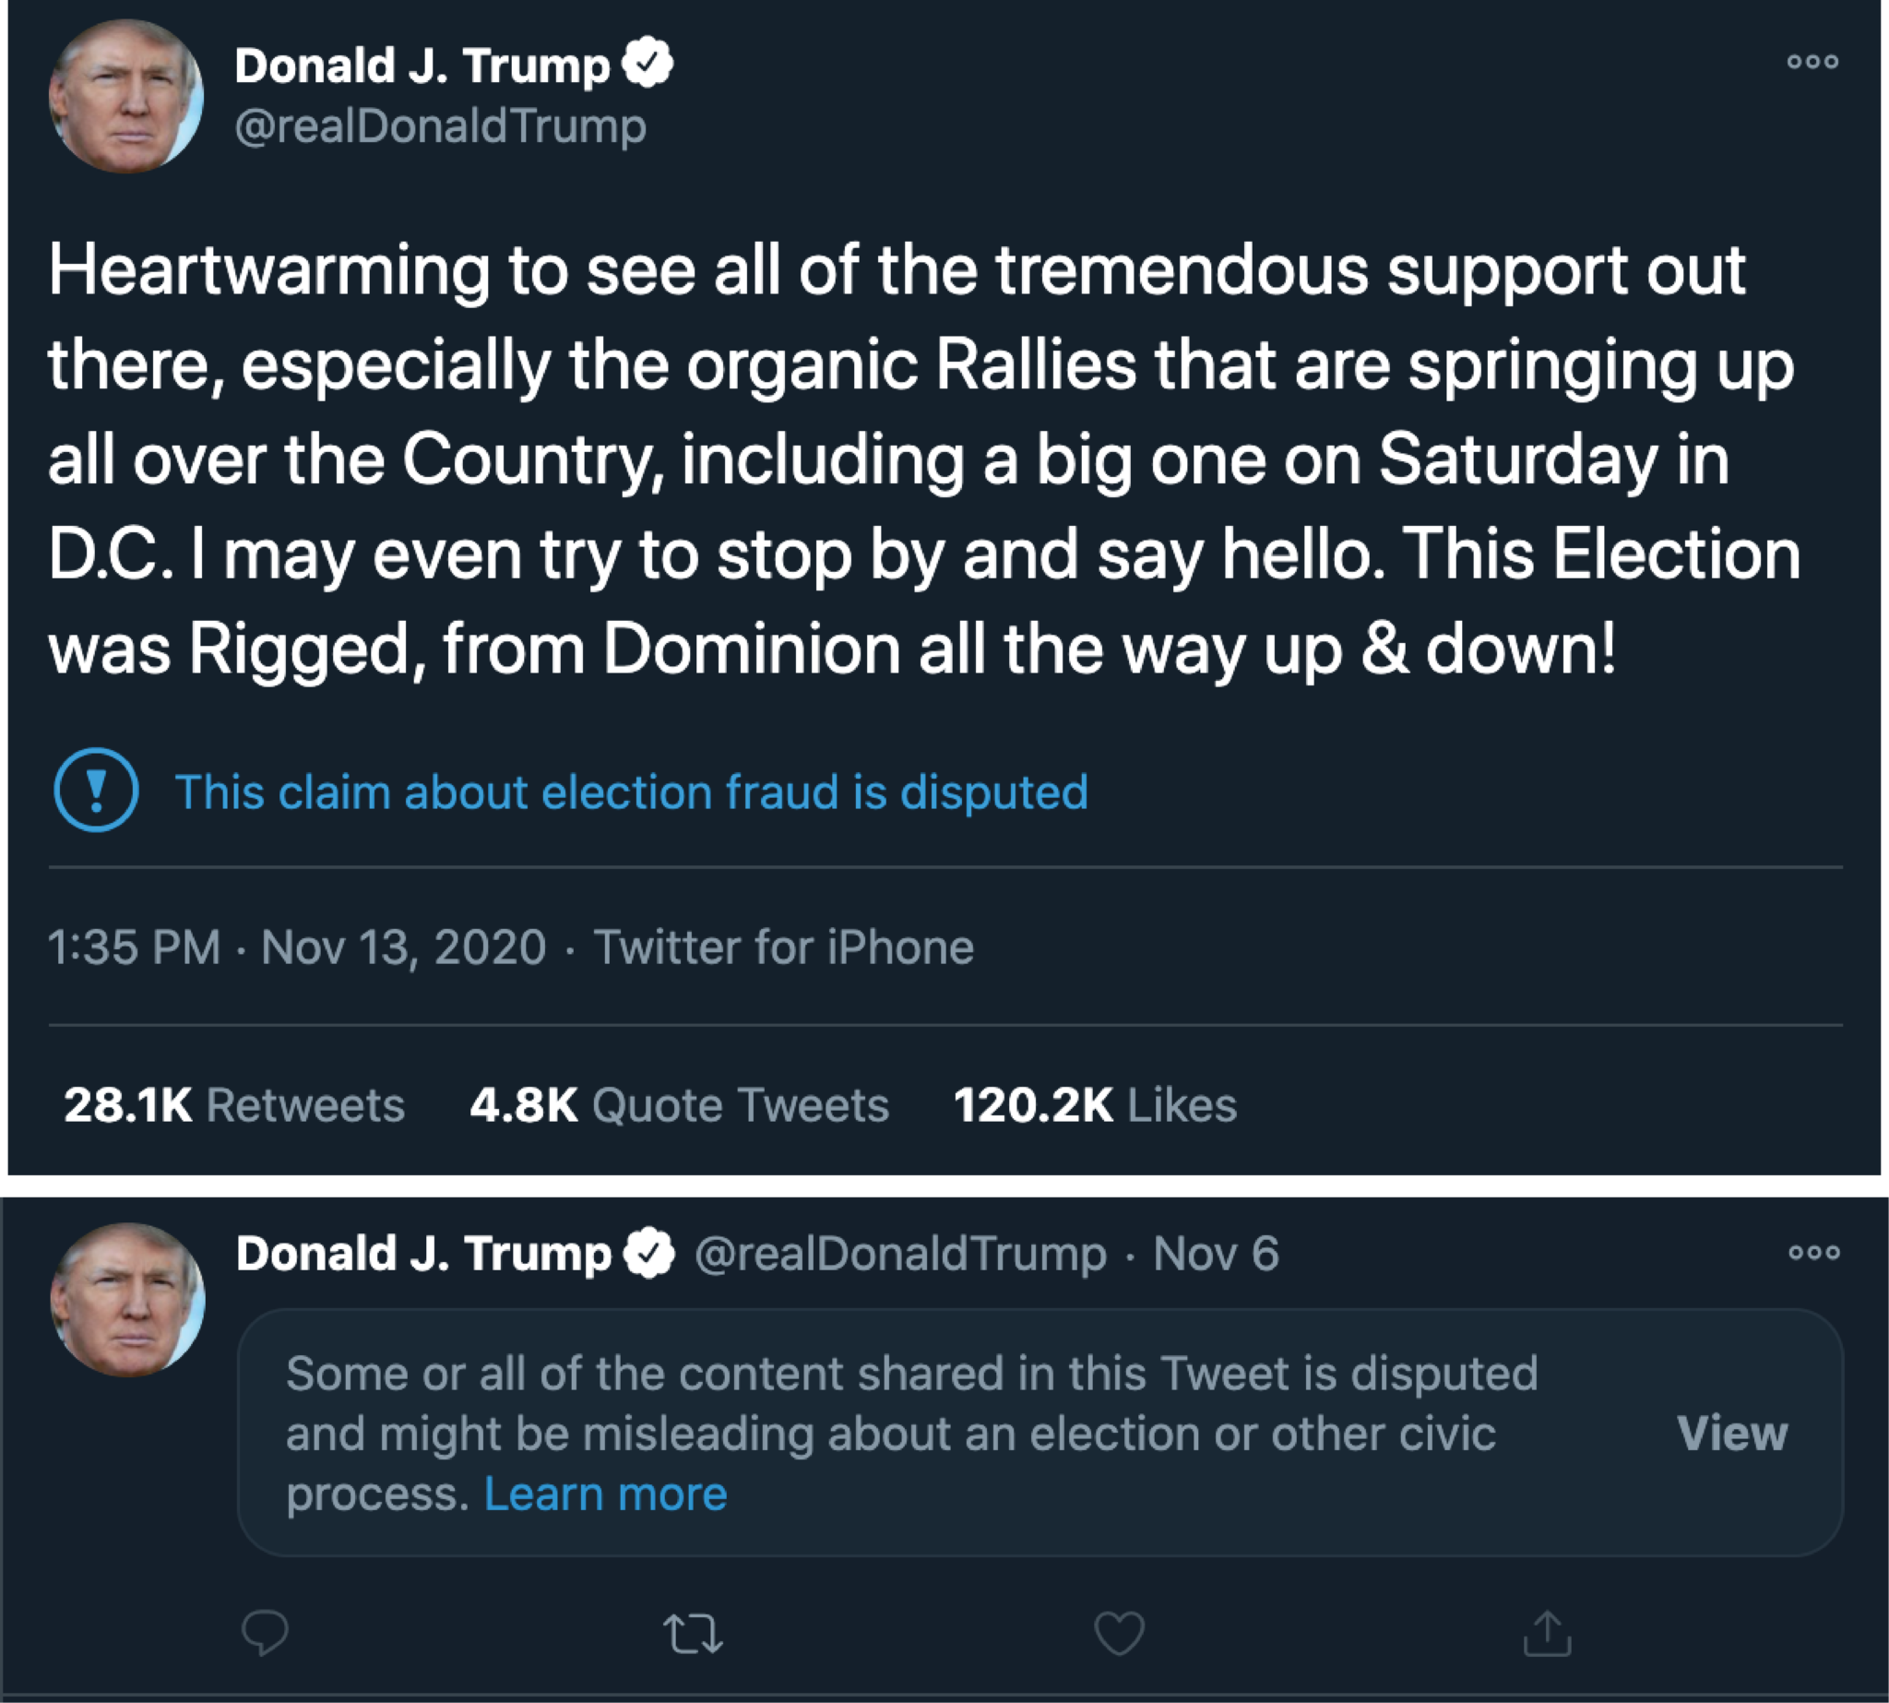Click the share upload icon
Screen dimensions: 1889x1703
(x=1548, y=1633)
